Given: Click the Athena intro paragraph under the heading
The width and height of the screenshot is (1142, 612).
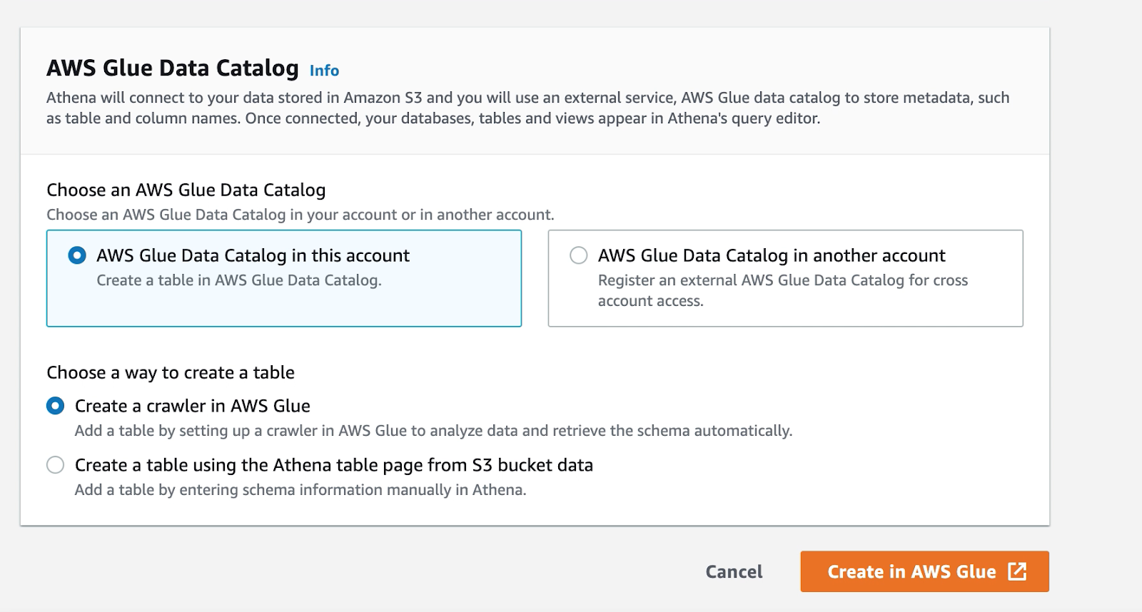Looking at the screenshot, I should coord(527,108).
